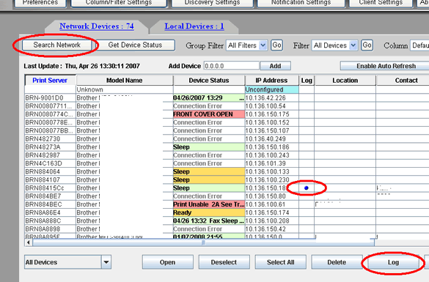Select Network Devices : 74 tab
The width and height of the screenshot is (429, 282).
(x=97, y=26)
